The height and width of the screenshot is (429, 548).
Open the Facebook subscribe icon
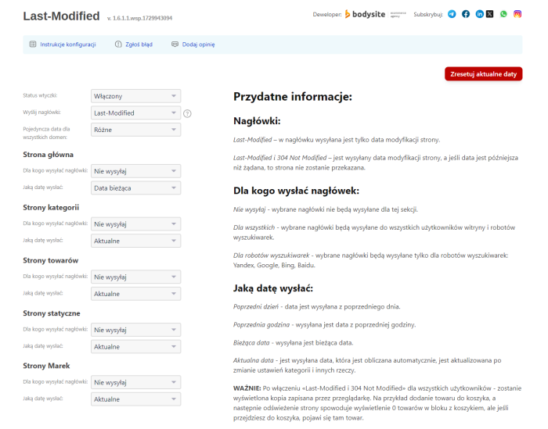[466, 14]
